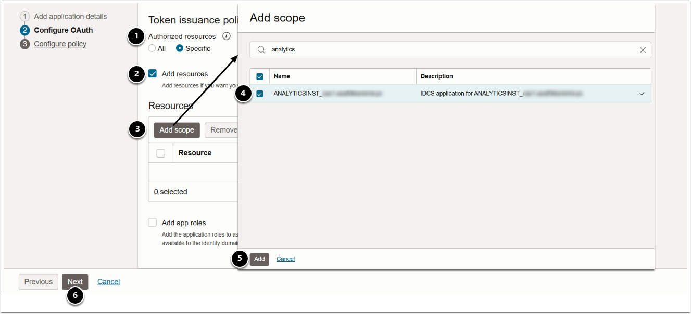Clear the analytics search with X icon

tap(643, 50)
